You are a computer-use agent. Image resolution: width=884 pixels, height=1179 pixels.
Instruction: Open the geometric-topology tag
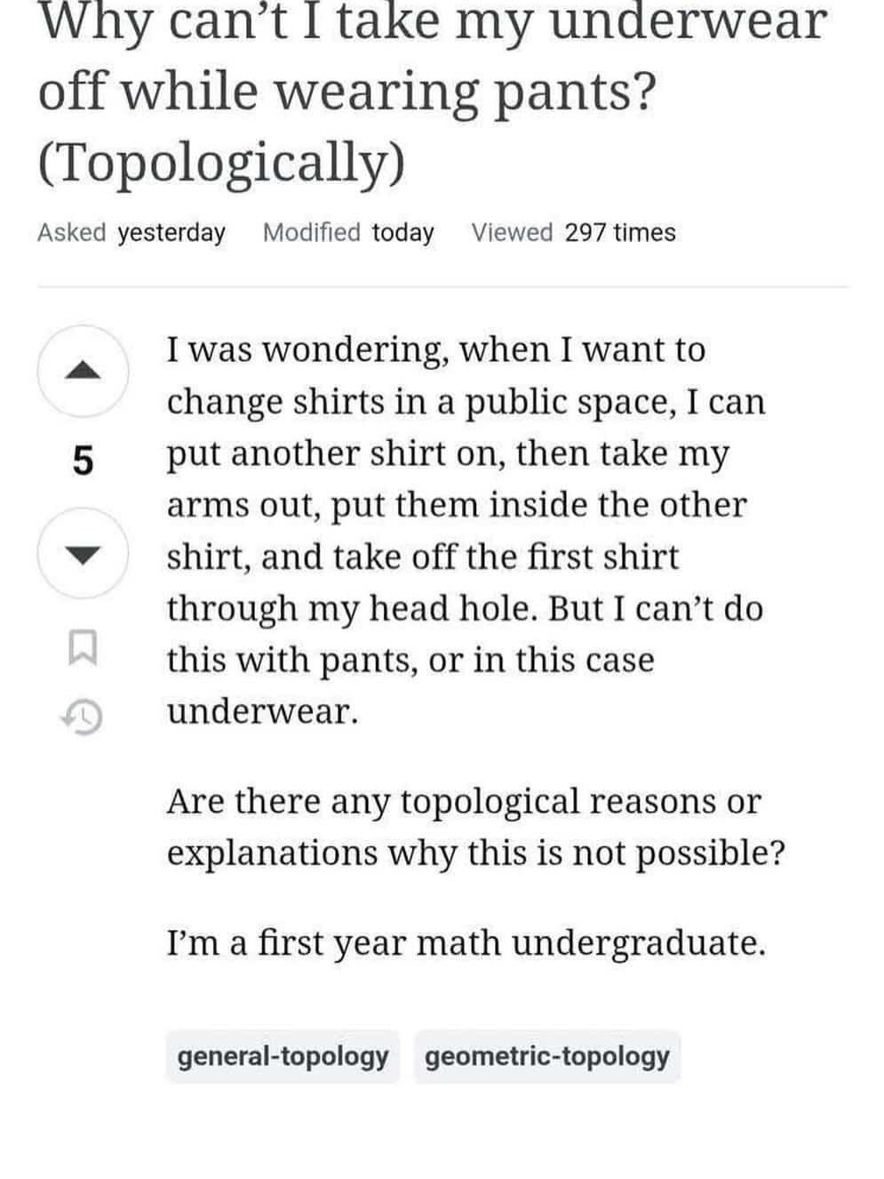(x=546, y=1056)
